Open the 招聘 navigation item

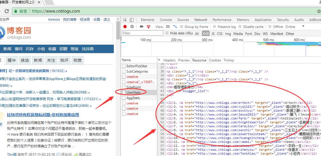coord(63,49)
